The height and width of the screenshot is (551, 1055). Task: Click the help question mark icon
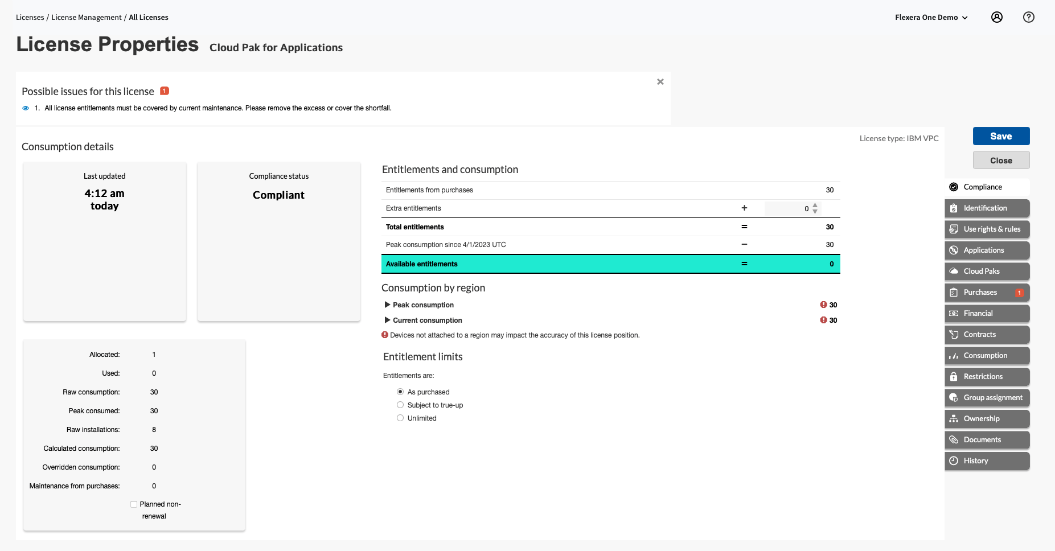coord(1028,17)
